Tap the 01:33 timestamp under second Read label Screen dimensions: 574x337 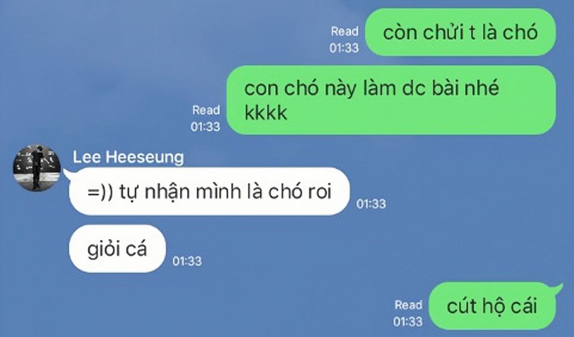coord(205,127)
